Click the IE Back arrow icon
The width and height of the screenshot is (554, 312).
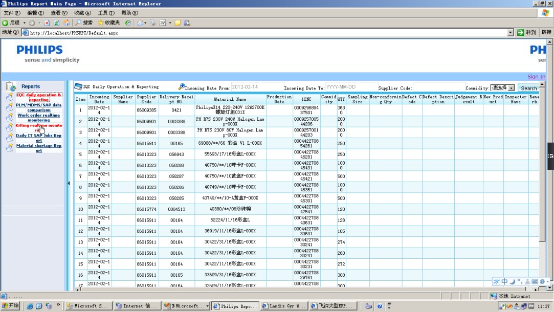coord(5,23)
